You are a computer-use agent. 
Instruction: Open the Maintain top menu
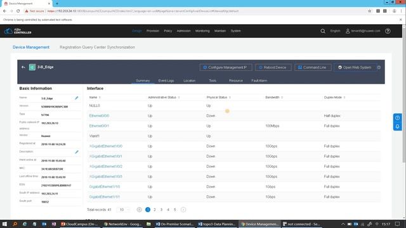pos(220,31)
